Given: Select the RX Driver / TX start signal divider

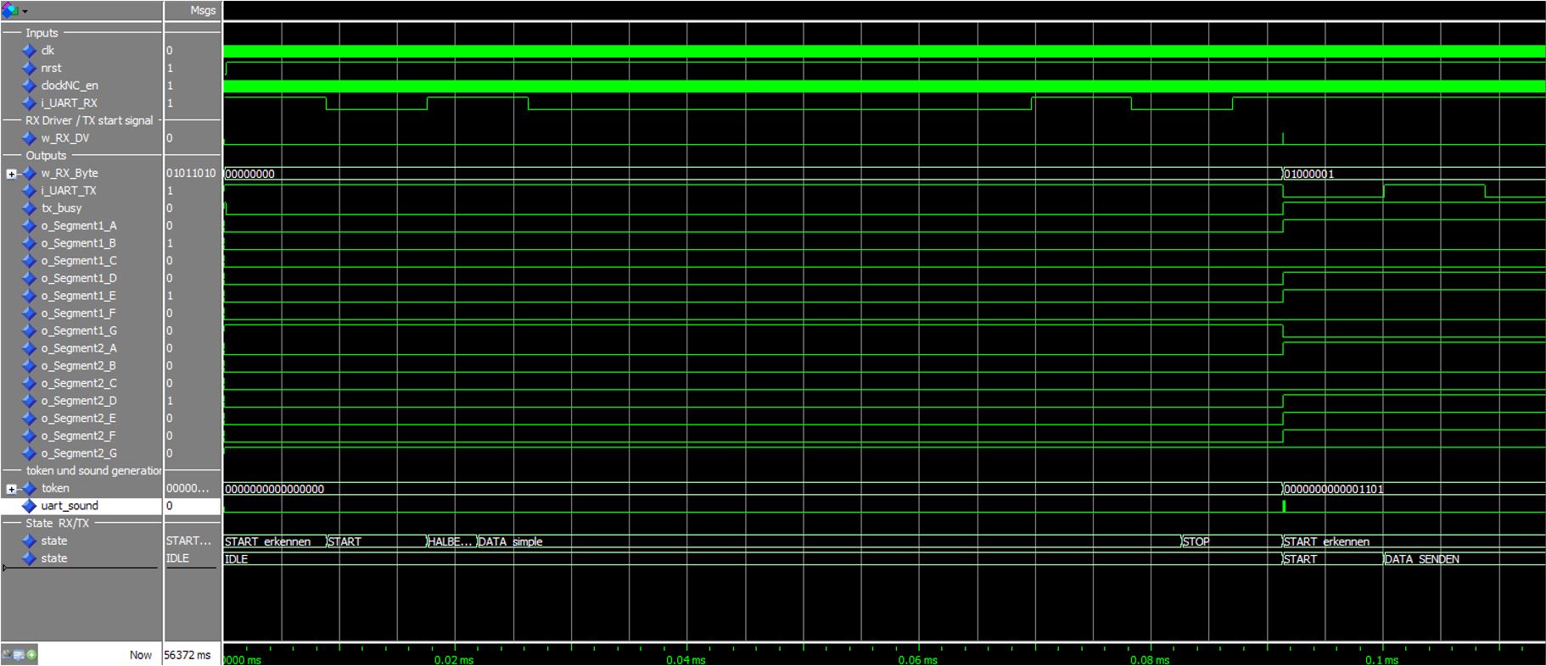Looking at the screenshot, I should tap(89, 120).
